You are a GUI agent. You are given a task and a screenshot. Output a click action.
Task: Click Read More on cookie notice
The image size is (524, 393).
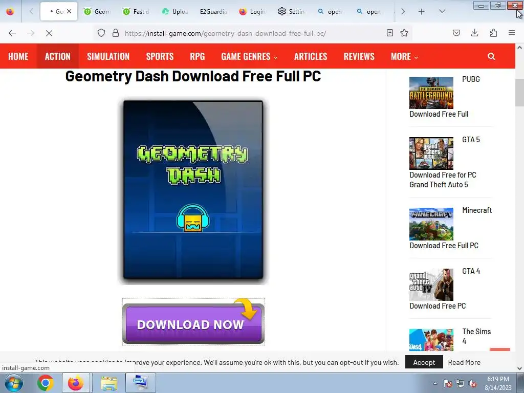pyautogui.click(x=464, y=362)
